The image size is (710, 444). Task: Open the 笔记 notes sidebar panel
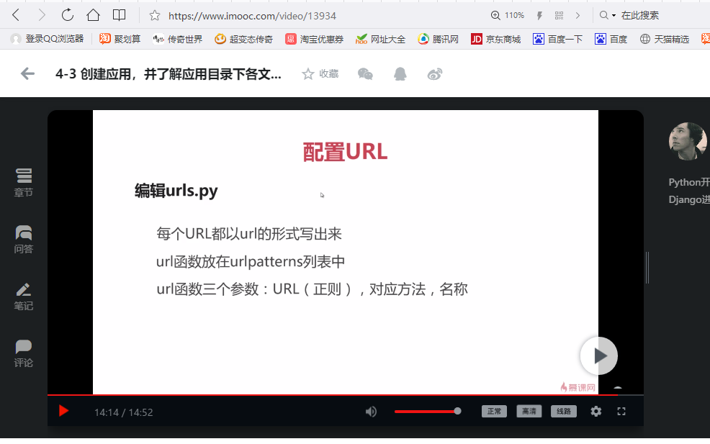click(24, 296)
